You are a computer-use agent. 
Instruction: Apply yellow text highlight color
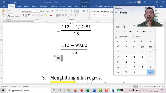(x=46, y=15)
